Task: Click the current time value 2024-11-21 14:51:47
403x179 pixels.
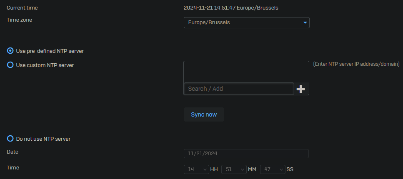Action: click(231, 7)
